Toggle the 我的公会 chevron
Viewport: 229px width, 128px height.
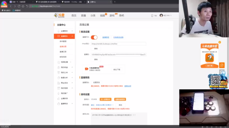pyautogui.click(x=72, y=73)
